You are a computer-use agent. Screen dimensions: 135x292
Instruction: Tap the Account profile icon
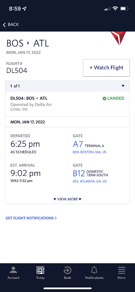13,270
